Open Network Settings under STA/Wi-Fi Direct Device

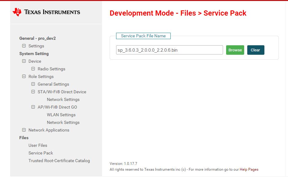pyautogui.click(x=63, y=99)
